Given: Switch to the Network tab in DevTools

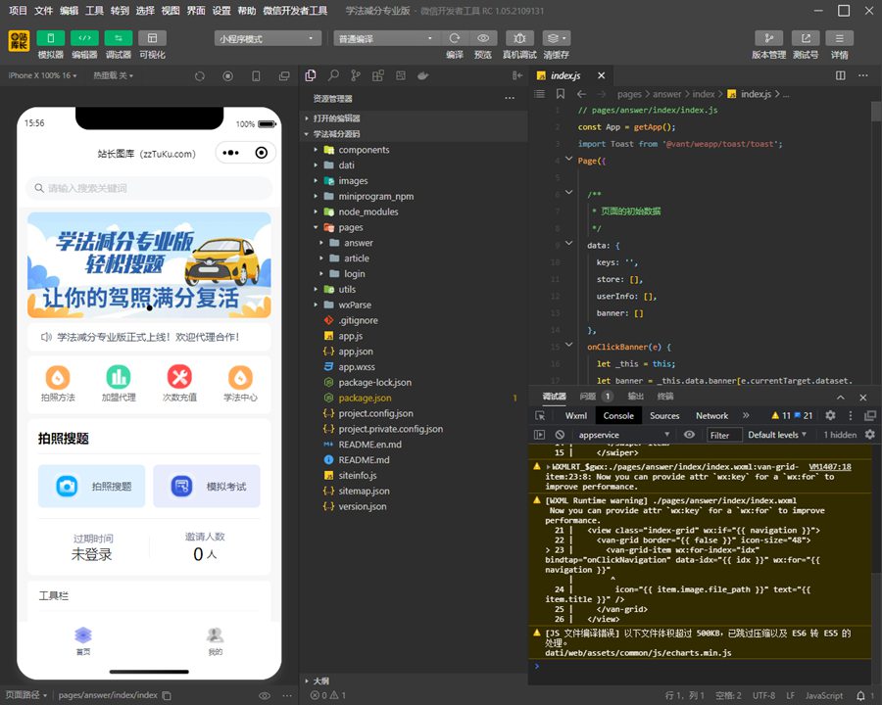Looking at the screenshot, I should tap(711, 415).
